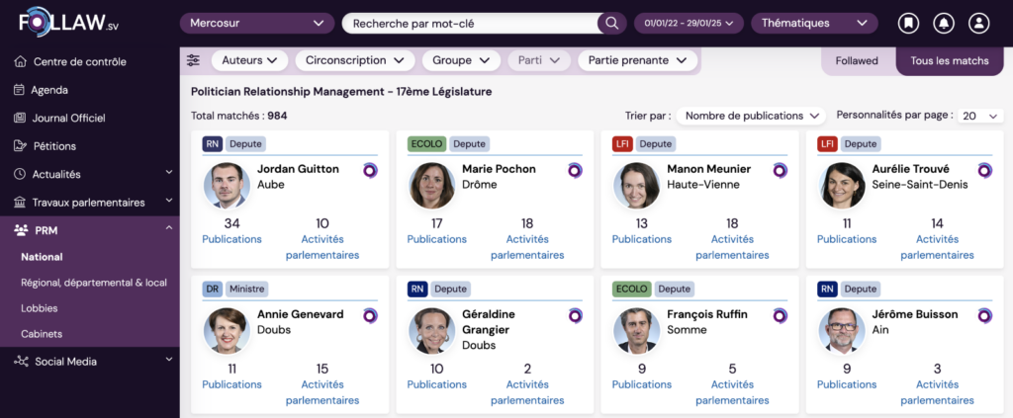The image size is (1013, 418).
Task: Open the Mercosur dropdown
Action: [x=256, y=23]
